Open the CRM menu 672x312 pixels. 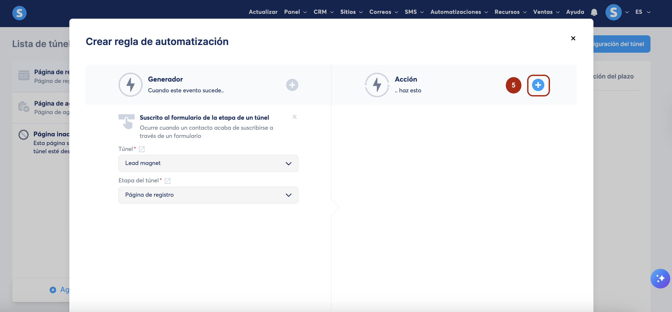(323, 12)
